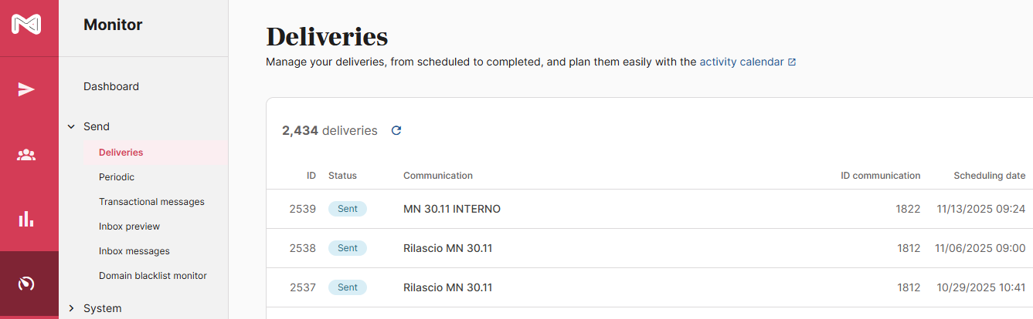Open the Statistics bar chart icon
The image size is (1033, 319).
[26, 219]
